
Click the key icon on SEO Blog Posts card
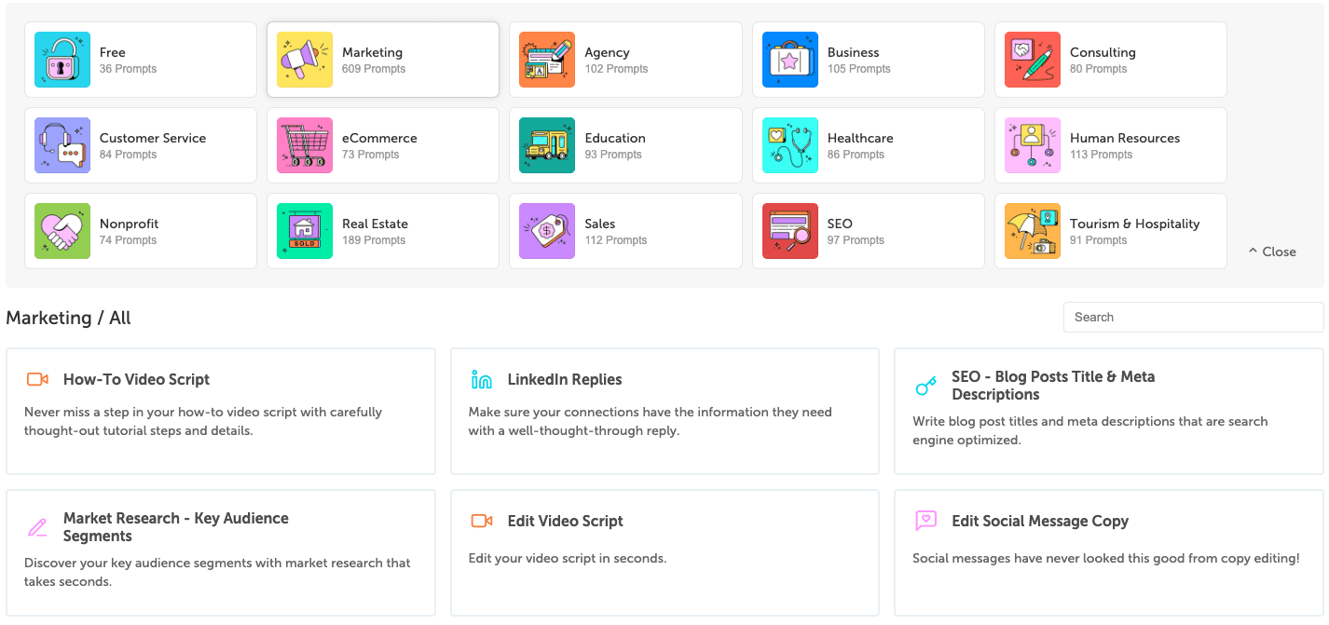(925, 386)
